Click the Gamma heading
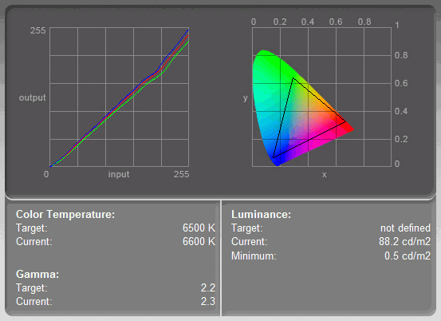The image size is (441, 321). 37,274
